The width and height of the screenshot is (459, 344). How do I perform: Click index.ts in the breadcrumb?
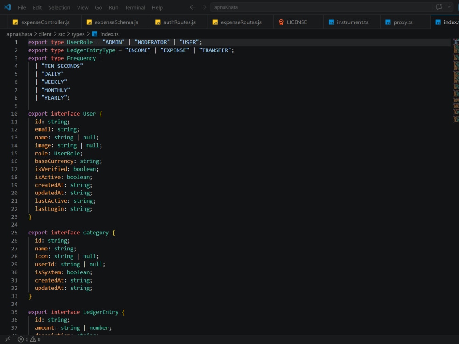click(109, 34)
